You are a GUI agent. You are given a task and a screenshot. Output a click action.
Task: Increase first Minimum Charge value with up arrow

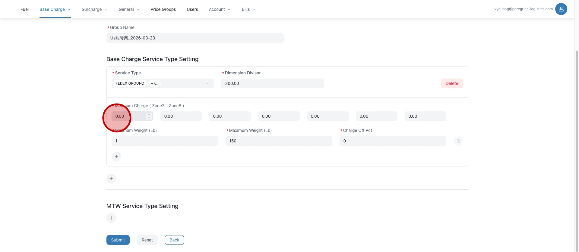pyautogui.click(x=149, y=114)
